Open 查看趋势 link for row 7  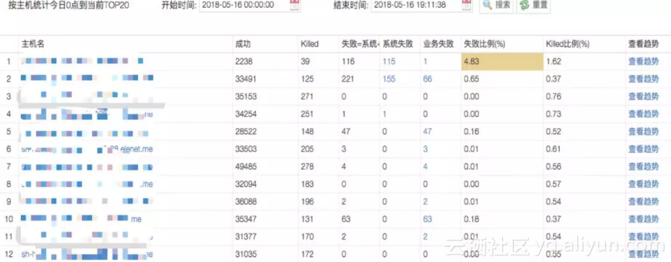coord(644,166)
